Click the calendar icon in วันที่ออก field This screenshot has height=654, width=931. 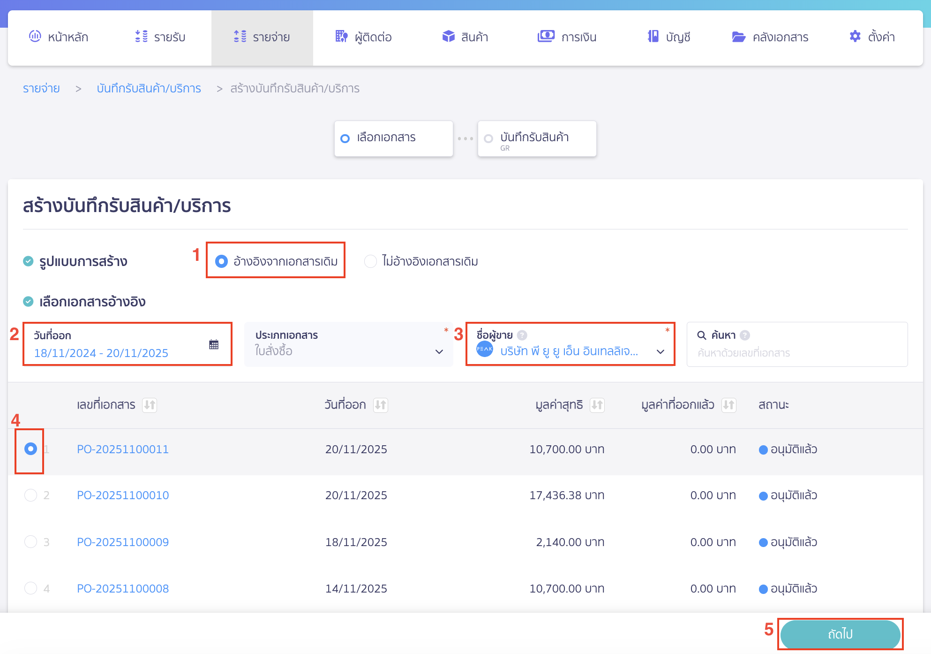point(214,344)
